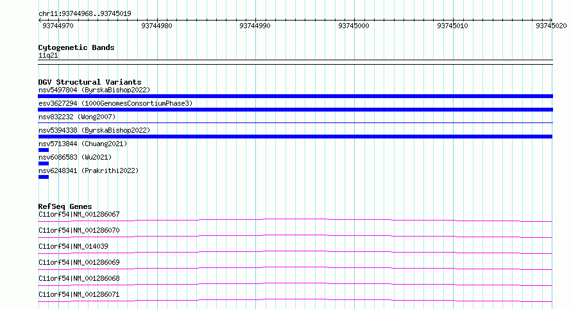Viewport: 571px width, 309px height.
Task: Click ruler position 93744970
Action: [x=58, y=26]
